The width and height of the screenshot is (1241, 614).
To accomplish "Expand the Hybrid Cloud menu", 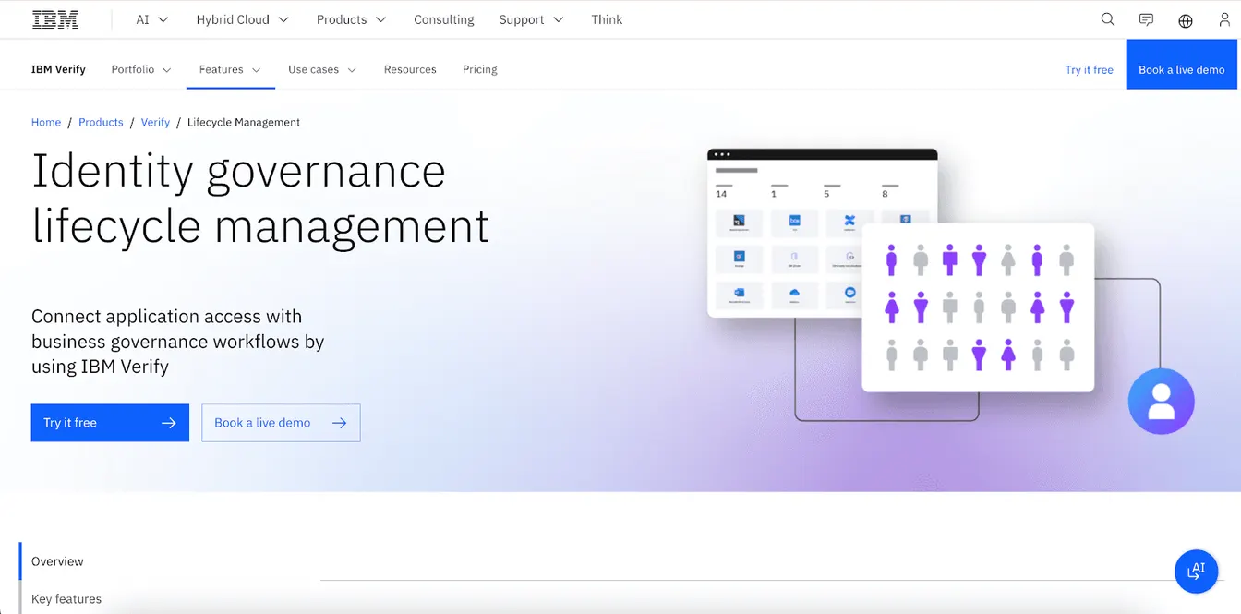I will (x=242, y=19).
